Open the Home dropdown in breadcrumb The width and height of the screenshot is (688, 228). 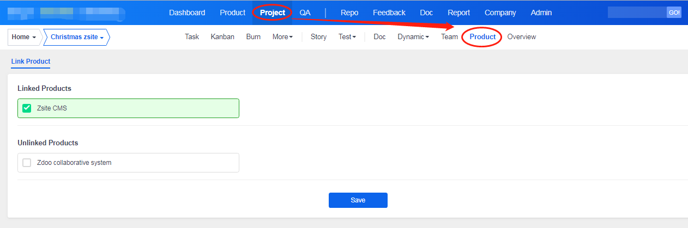24,37
